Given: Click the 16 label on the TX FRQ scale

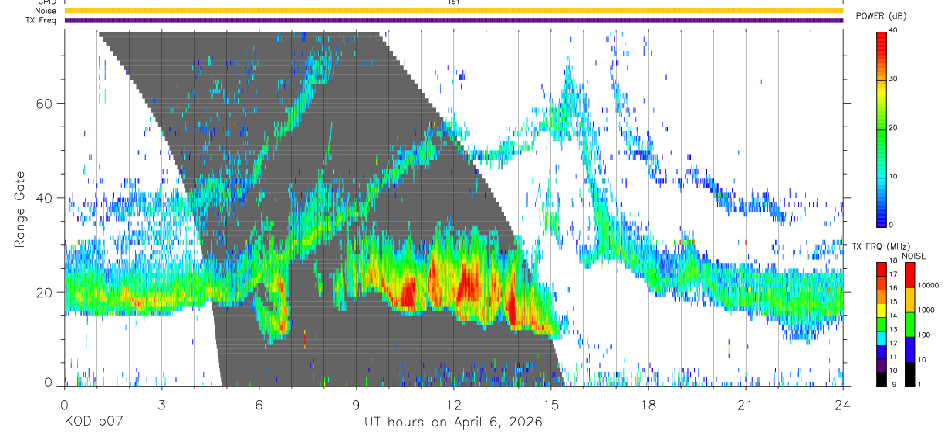Looking at the screenshot, I should pos(894,288).
